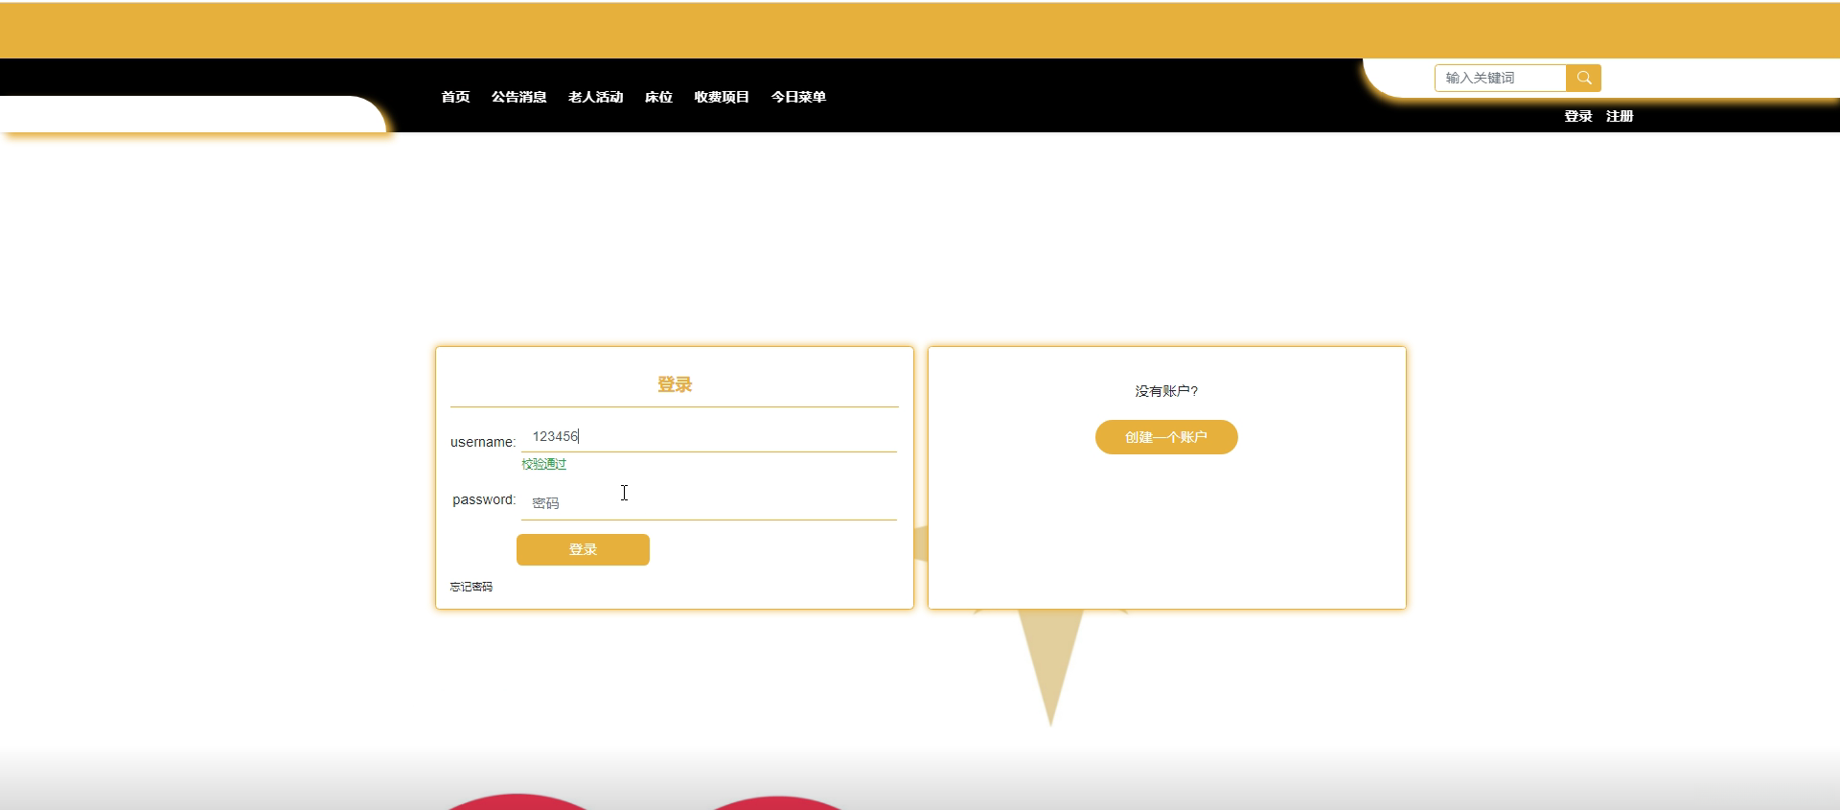View 今日菜单 from the navigation
Image resolution: width=1840 pixels, height=810 pixels.
point(798,97)
